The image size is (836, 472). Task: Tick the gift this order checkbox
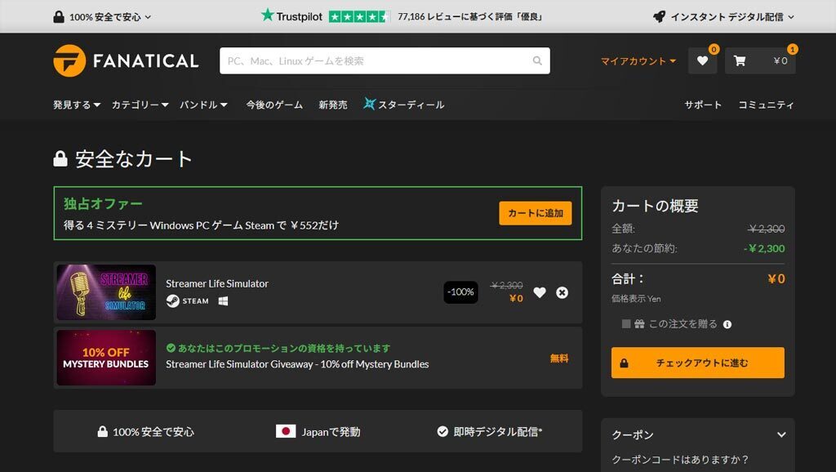pyautogui.click(x=626, y=323)
